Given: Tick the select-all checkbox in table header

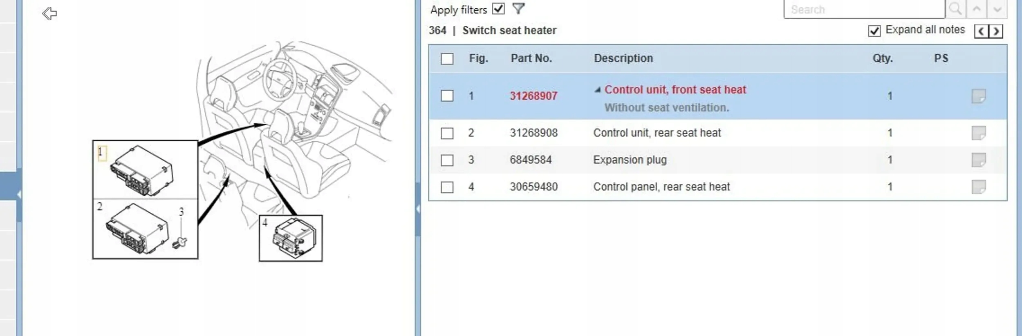Looking at the screenshot, I should [447, 59].
